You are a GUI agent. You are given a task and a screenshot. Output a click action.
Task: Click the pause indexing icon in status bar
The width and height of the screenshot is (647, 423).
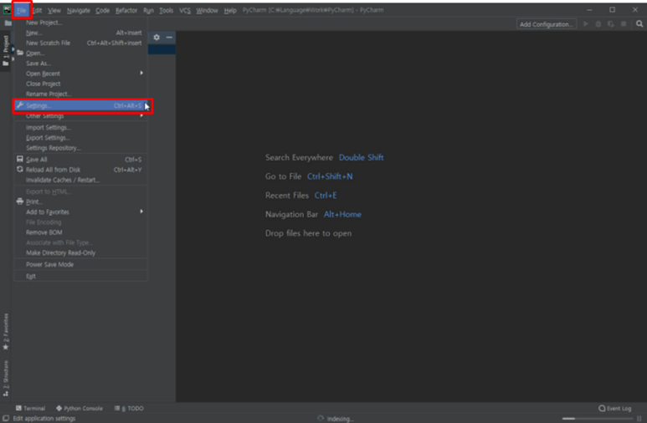coord(639,419)
